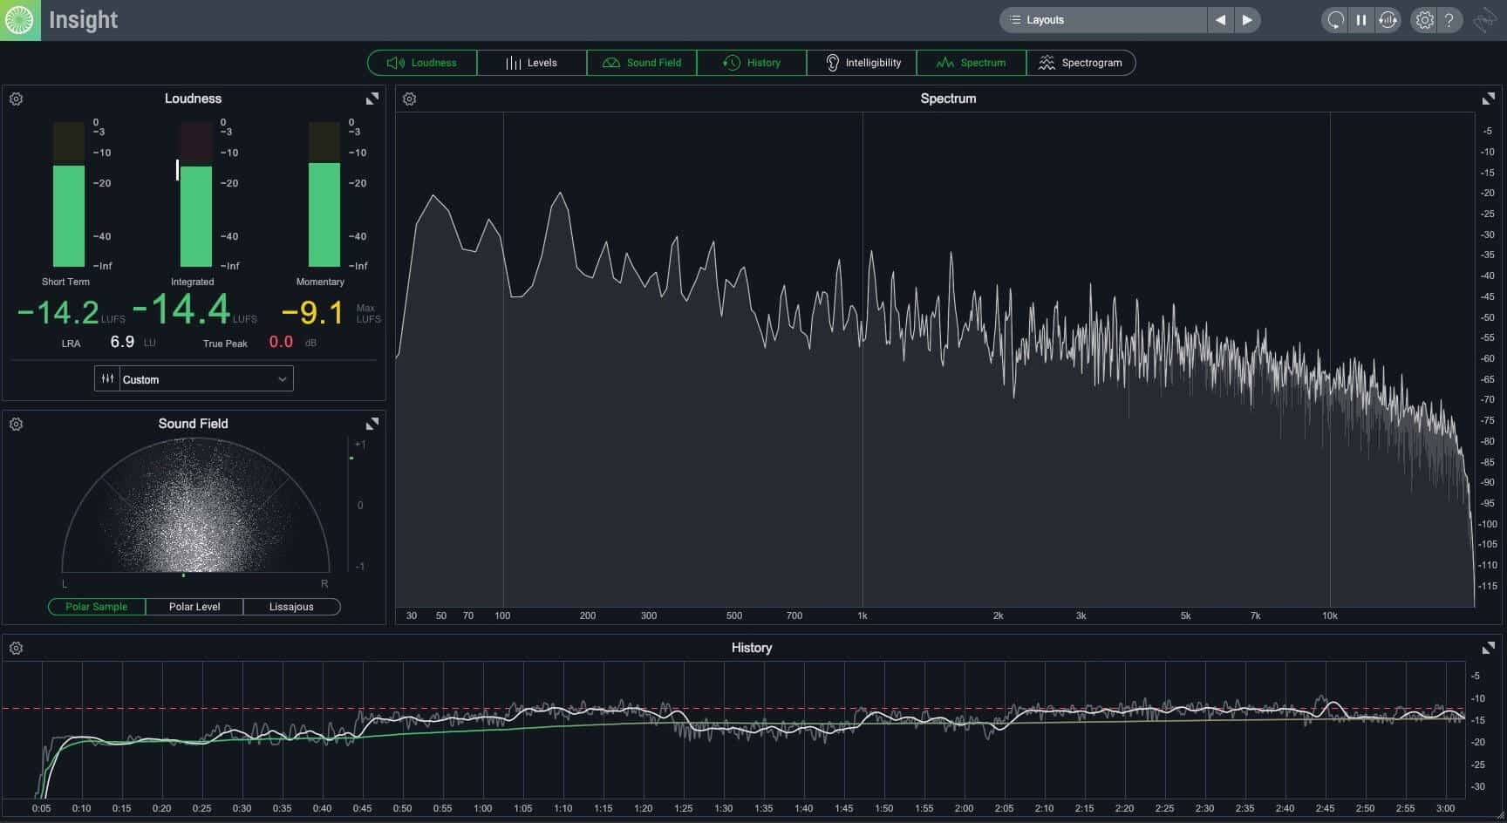Viewport: 1507px width, 823px height.
Task: Click the 1k frequency label on spectrum
Action: [x=863, y=616]
